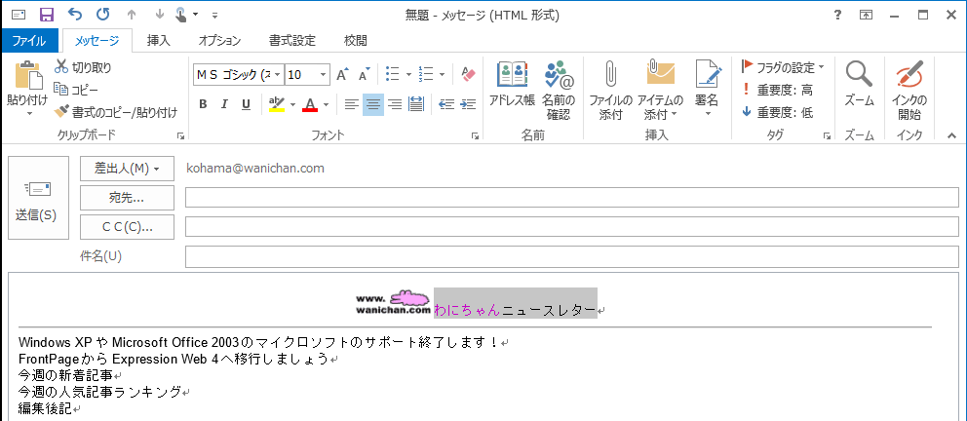The image size is (967, 421).
Task: Increase font size with grow font icon
Action: (x=343, y=75)
